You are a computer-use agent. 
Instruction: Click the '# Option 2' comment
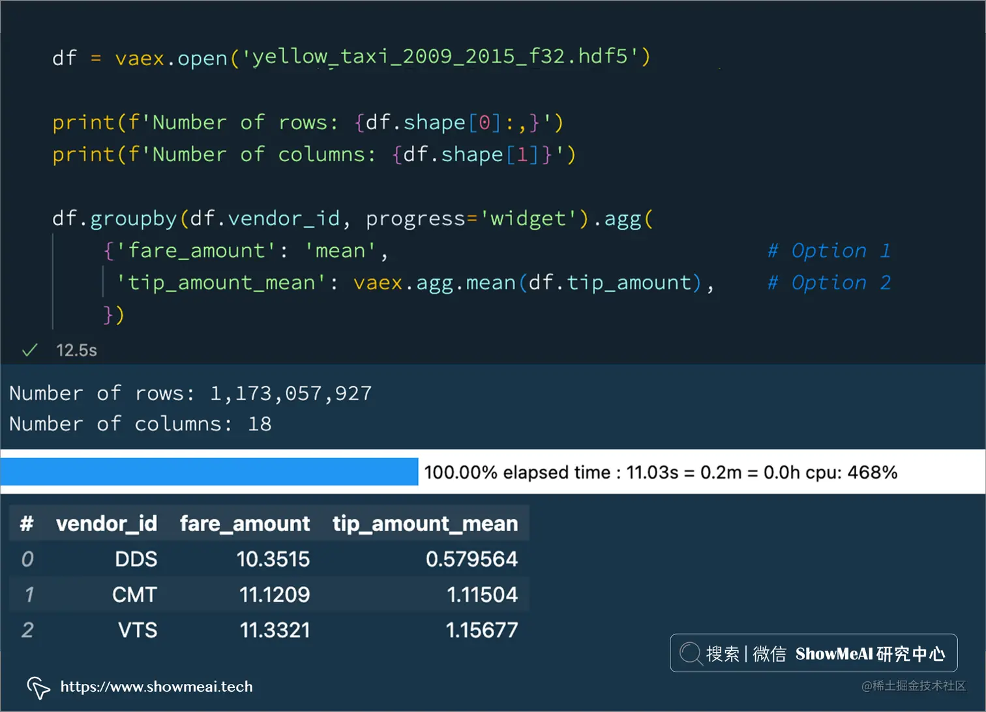pos(829,282)
